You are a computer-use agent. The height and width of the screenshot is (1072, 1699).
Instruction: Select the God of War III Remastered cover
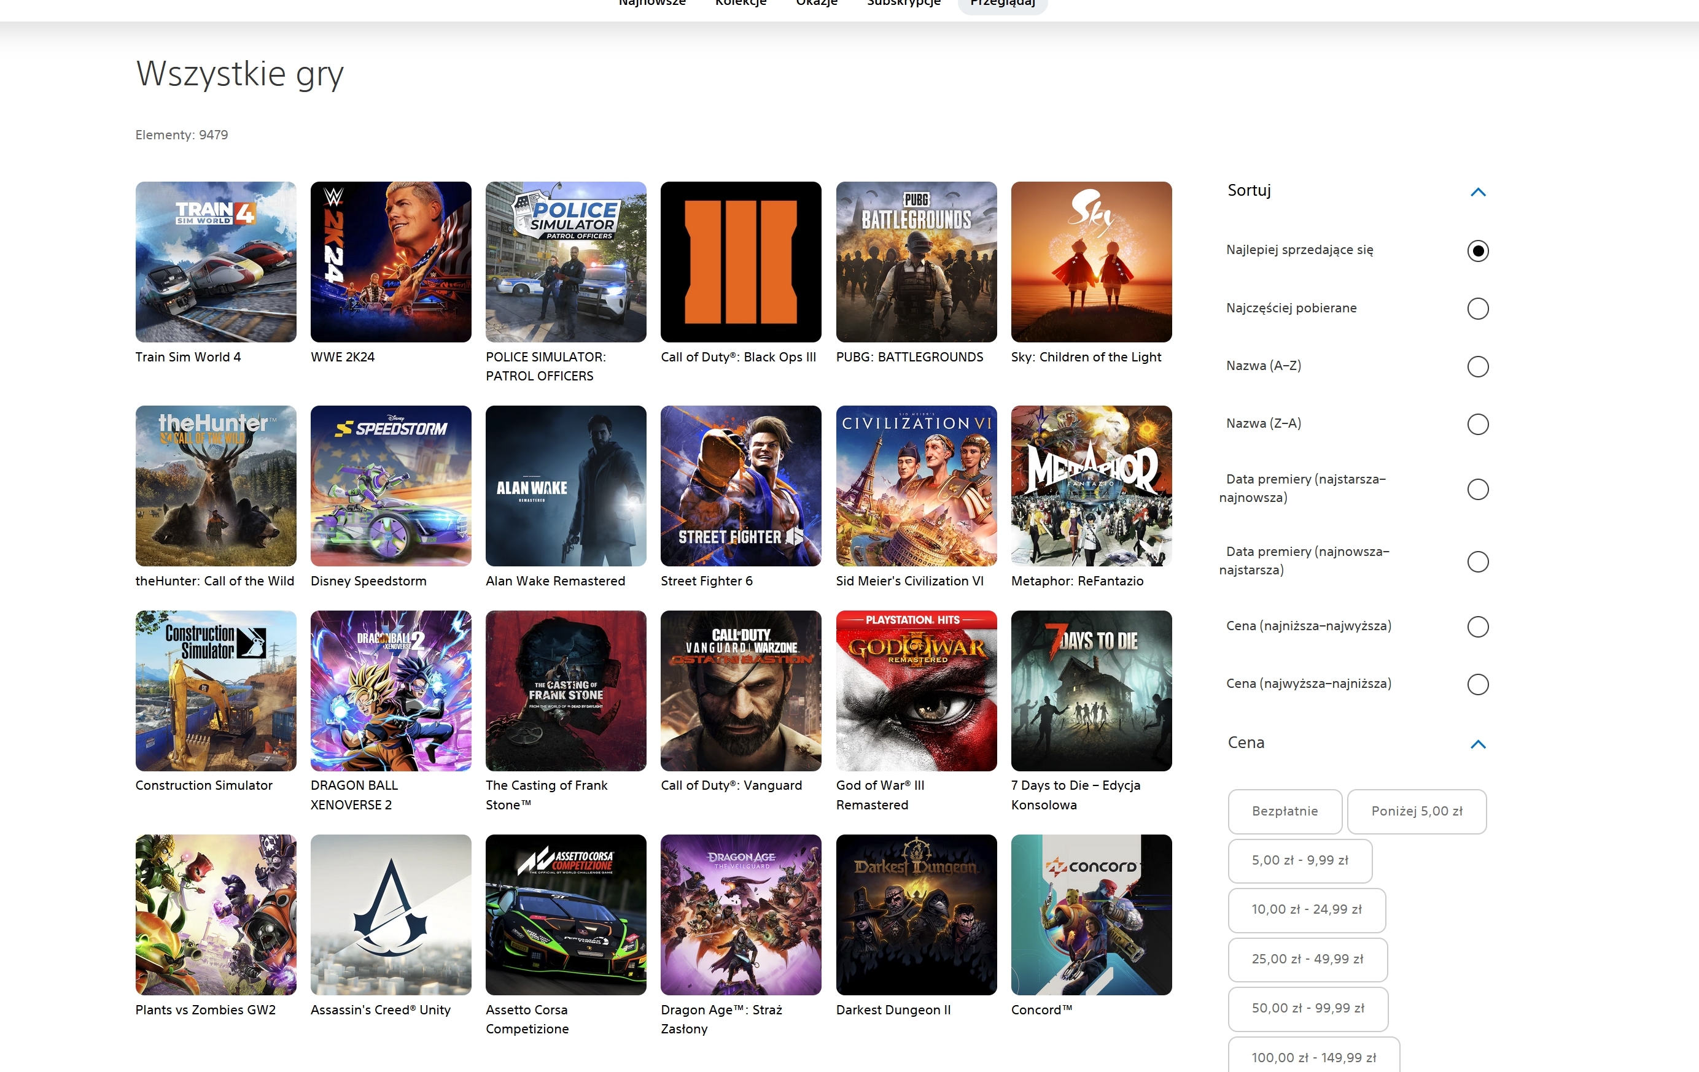[916, 690]
